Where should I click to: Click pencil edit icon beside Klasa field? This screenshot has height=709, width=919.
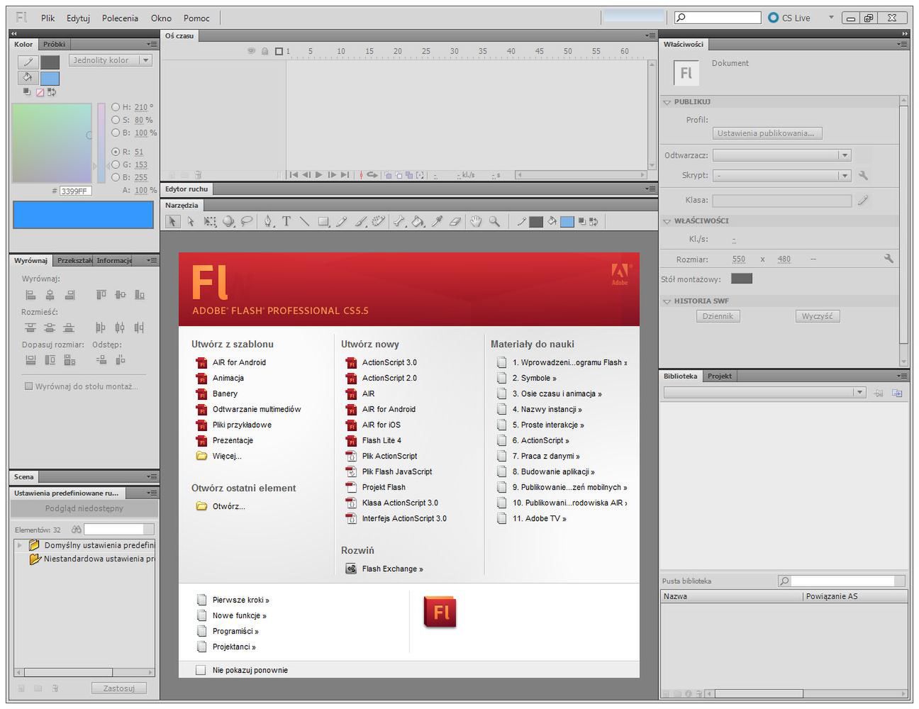pyautogui.click(x=863, y=201)
